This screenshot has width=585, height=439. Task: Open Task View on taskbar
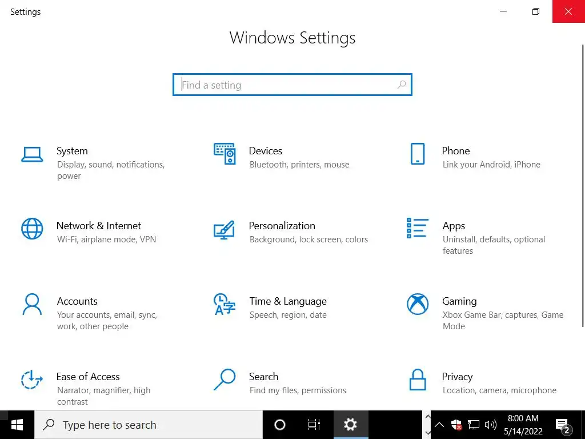(314, 425)
